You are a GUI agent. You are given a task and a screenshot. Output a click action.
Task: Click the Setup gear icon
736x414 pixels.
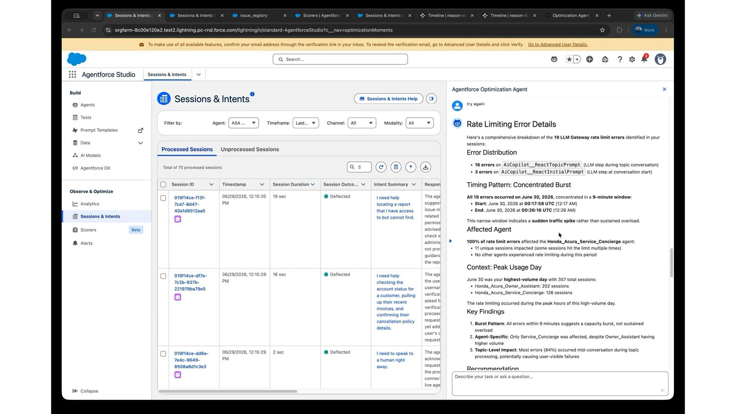632,59
